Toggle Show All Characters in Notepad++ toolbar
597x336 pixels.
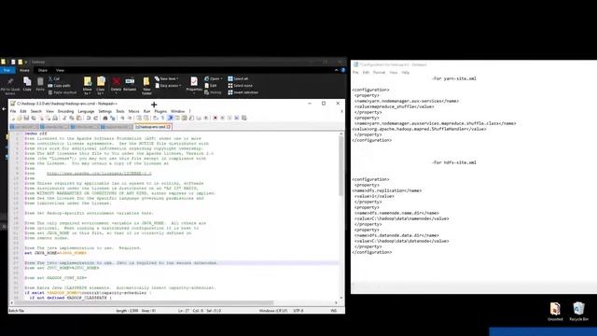tap(162, 119)
